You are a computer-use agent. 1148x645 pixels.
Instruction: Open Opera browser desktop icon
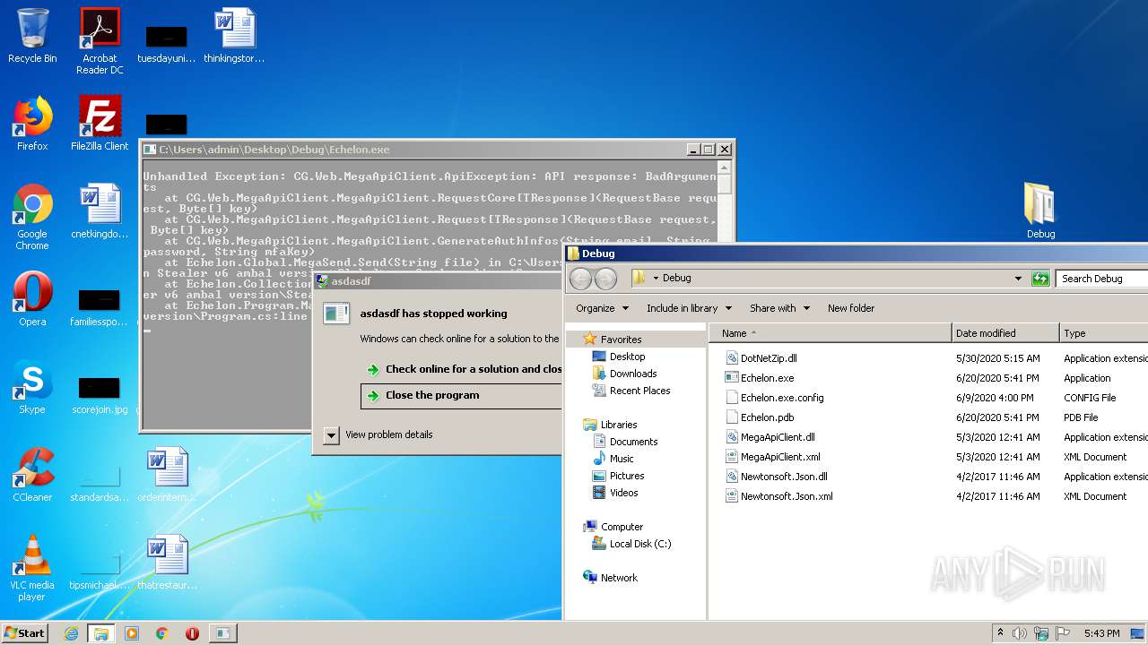coord(32,299)
